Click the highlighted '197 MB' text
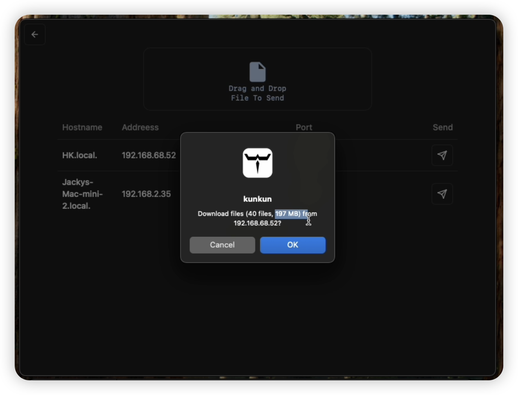The width and height of the screenshot is (518, 395). pyautogui.click(x=288, y=213)
